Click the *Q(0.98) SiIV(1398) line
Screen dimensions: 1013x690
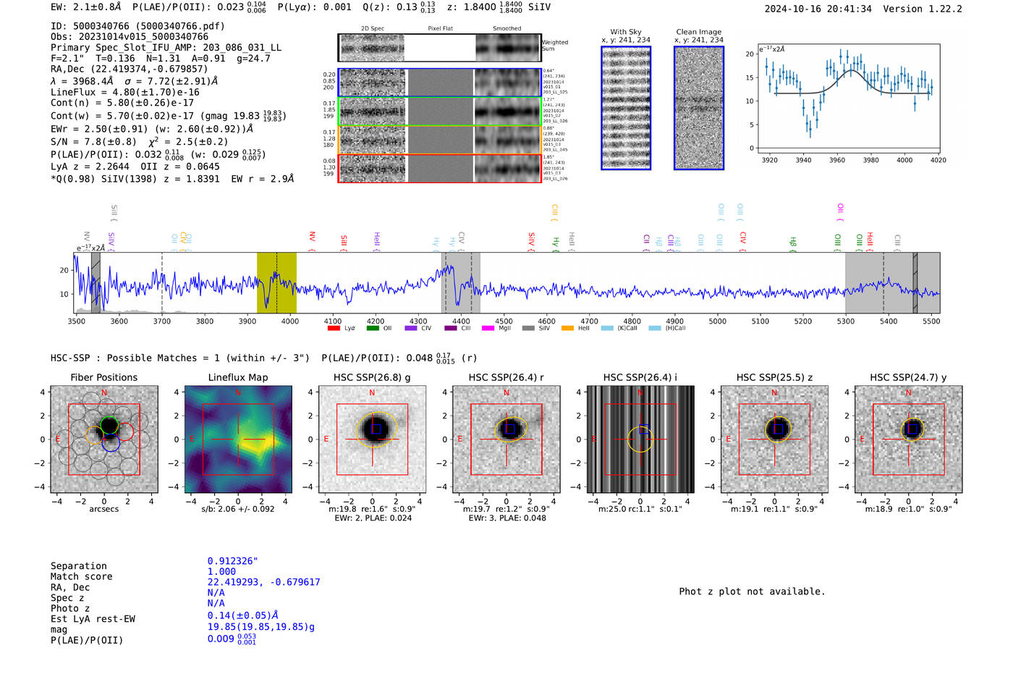(x=172, y=179)
